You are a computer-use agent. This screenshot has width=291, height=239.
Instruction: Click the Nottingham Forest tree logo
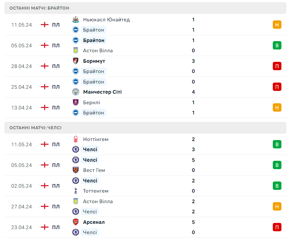76,139
